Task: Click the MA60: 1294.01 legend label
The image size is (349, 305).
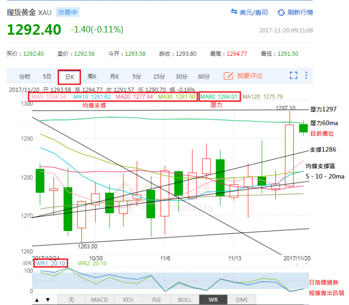Action: click(x=219, y=97)
